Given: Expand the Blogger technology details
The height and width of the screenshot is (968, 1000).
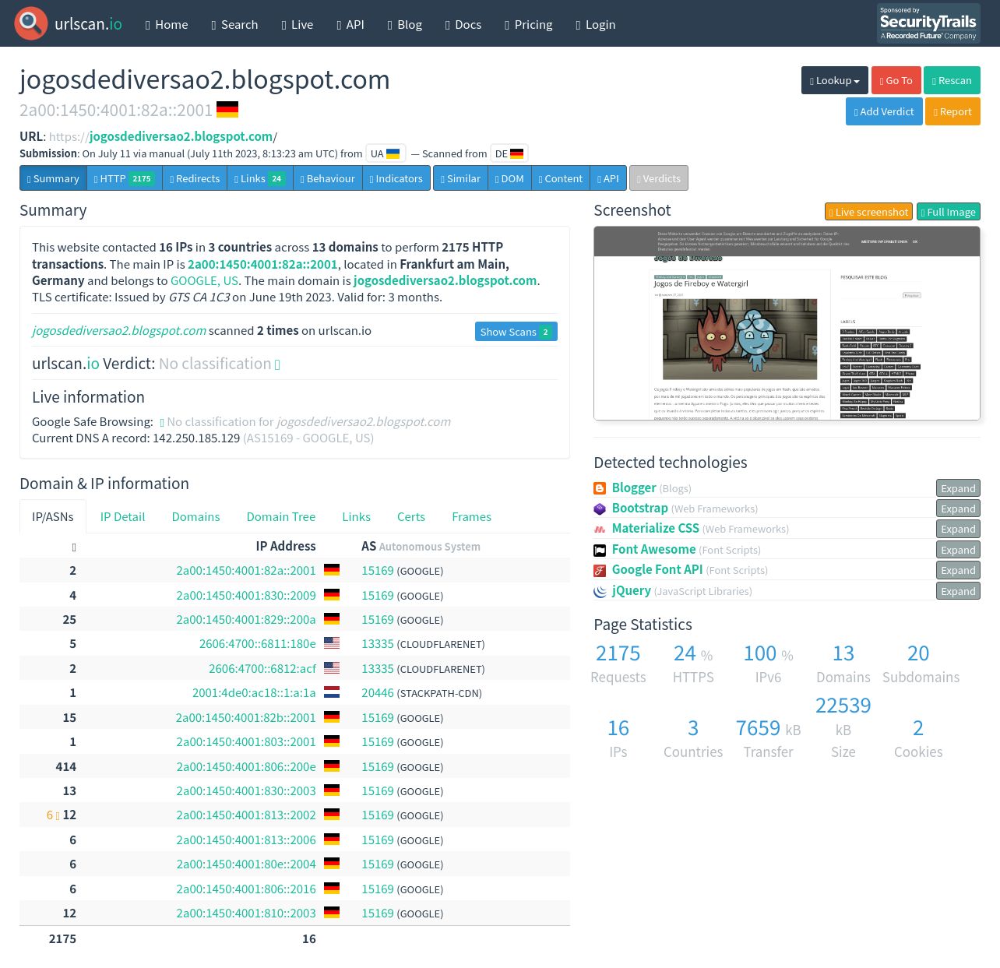Looking at the screenshot, I should pyautogui.click(x=958, y=488).
